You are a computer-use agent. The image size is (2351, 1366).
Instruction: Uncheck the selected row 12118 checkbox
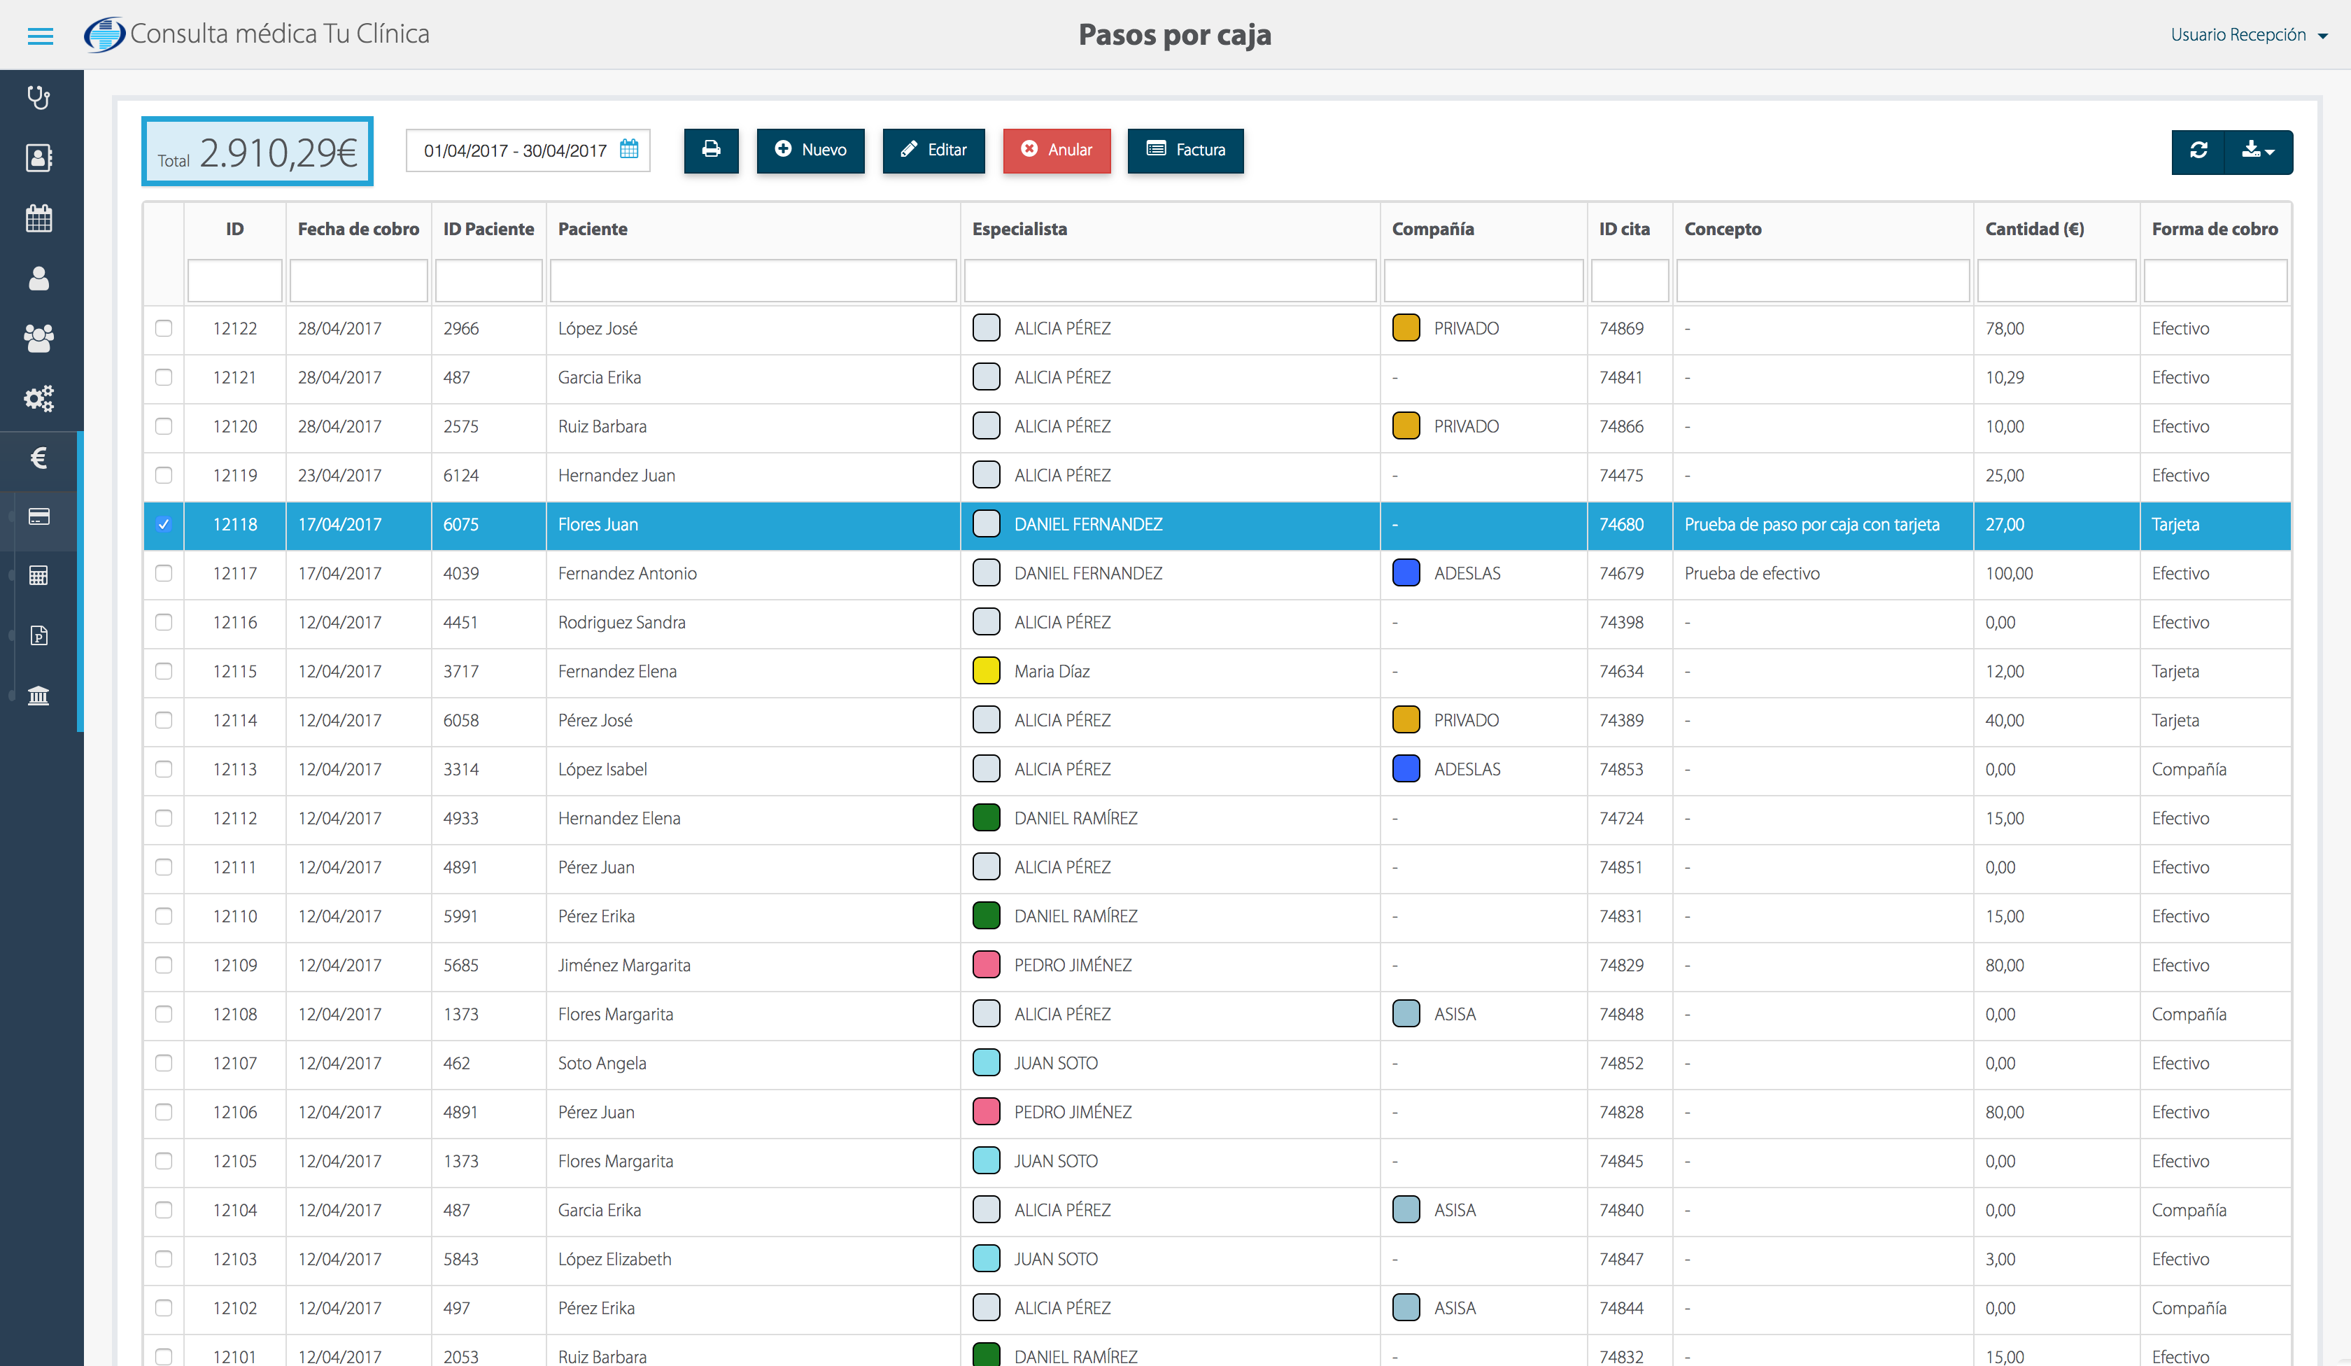click(164, 524)
